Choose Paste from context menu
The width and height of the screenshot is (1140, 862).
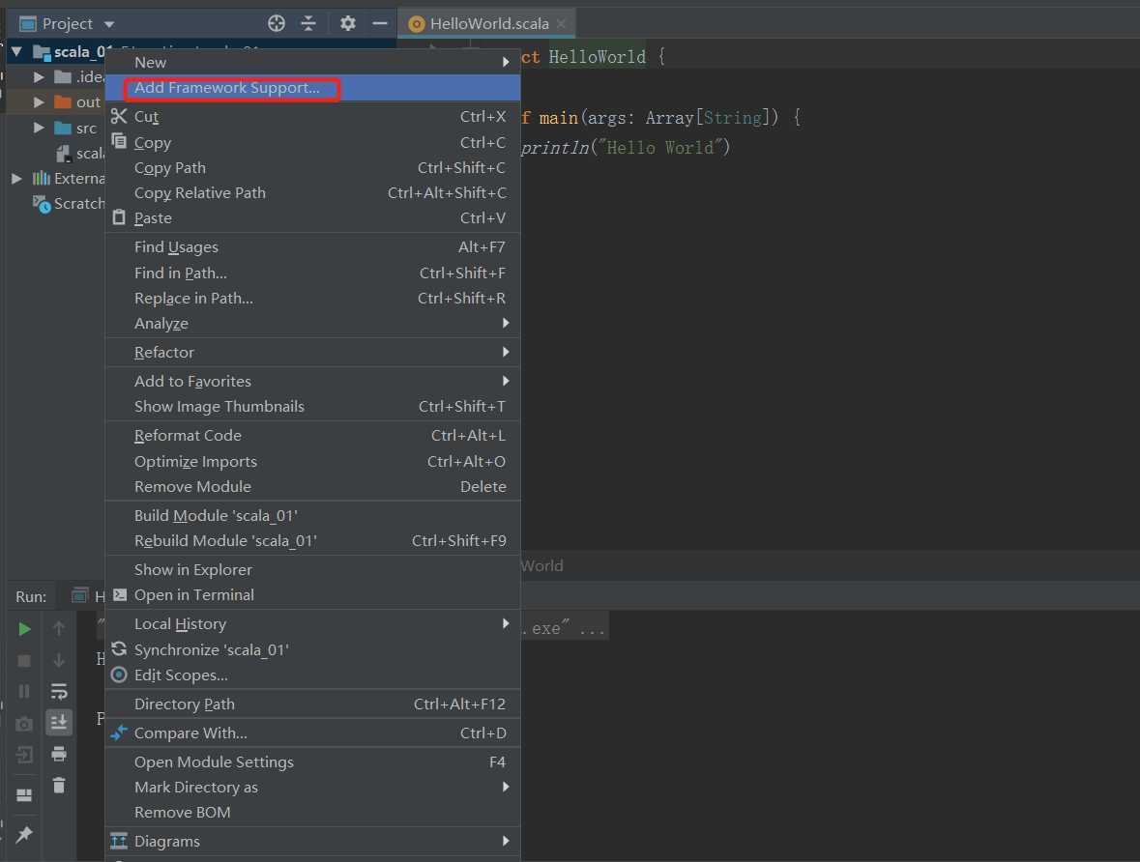point(312,218)
